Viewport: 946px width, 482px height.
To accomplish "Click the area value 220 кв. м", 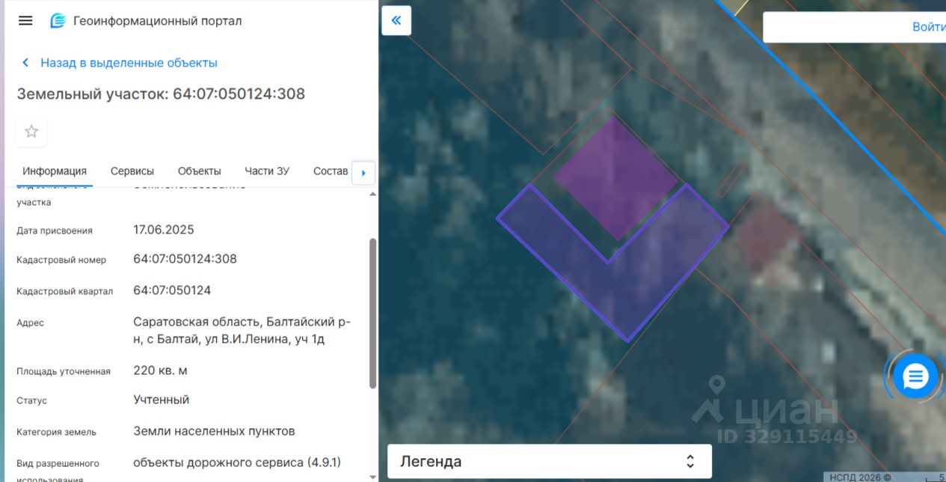I will 160,370.
